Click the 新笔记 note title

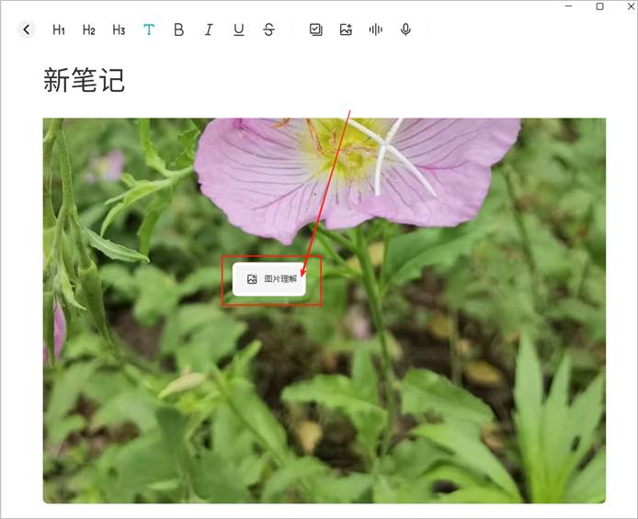click(84, 81)
